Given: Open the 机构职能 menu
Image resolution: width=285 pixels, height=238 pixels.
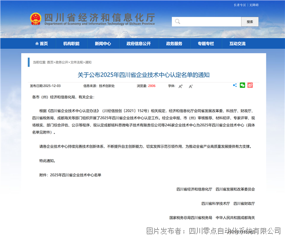Looking at the screenshot, I should 71,44.
